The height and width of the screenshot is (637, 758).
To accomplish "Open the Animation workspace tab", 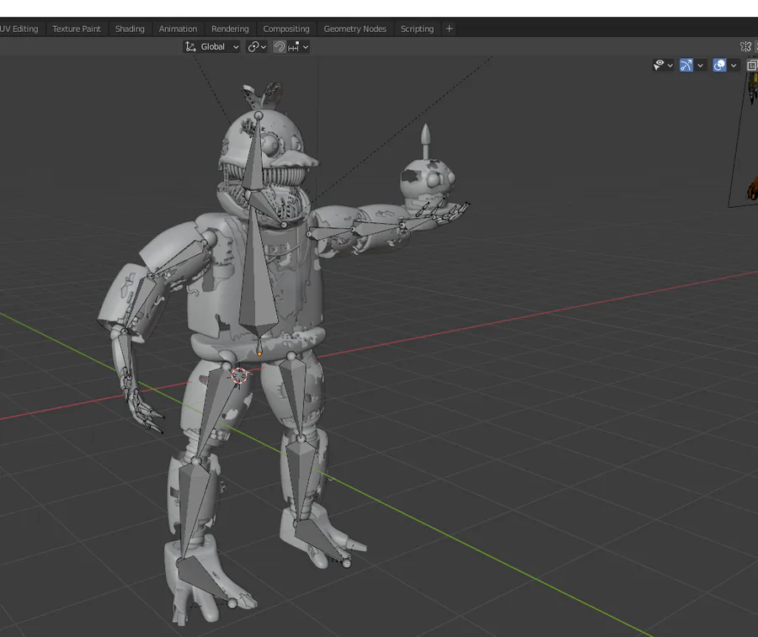I will click(178, 29).
